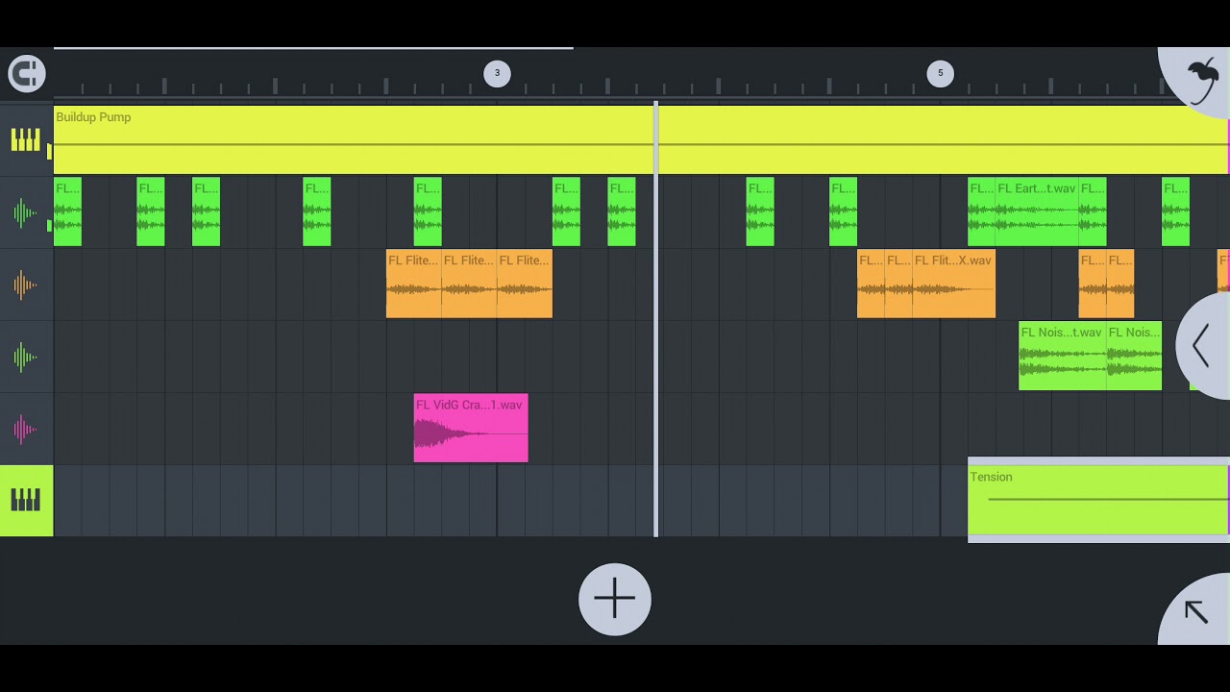Select the pink FL VidG Cra...1.wav clip
The image size is (1230, 692).
pyautogui.click(x=471, y=429)
